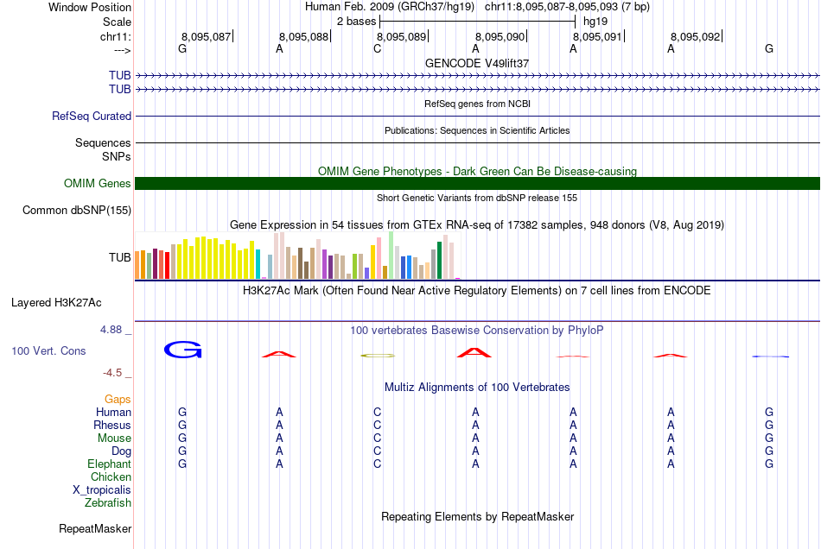Image resolution: width=821 pixels, height=549 pixels.
Task: Click the OMIM Gene Phenotypes green title
Action: 477,171
